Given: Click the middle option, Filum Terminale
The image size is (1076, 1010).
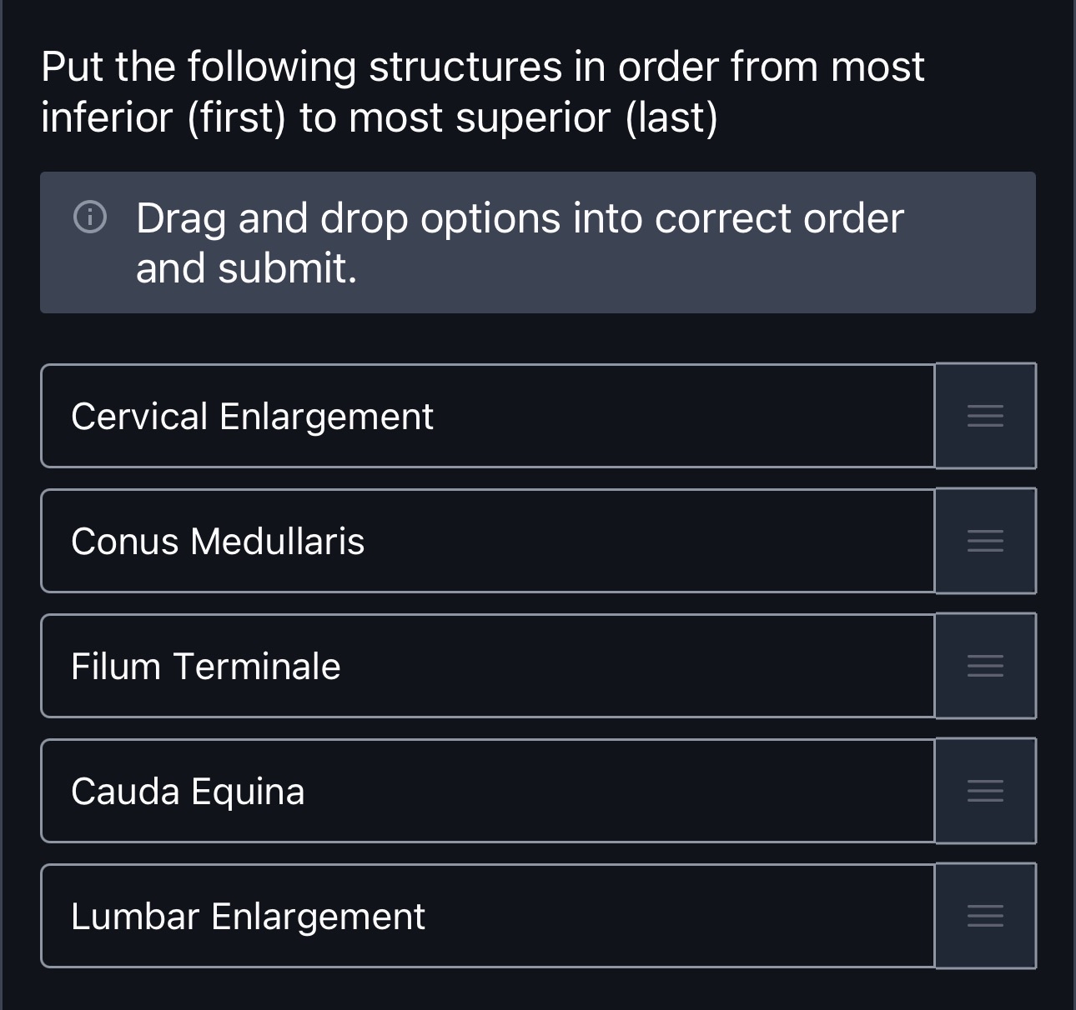Looking at the screenshot, I should [x=488, y=667].
